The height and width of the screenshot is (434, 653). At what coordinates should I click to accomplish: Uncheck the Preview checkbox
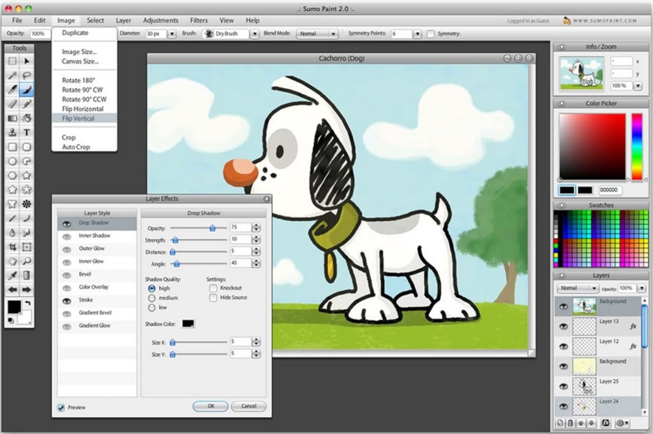point(61,408)
